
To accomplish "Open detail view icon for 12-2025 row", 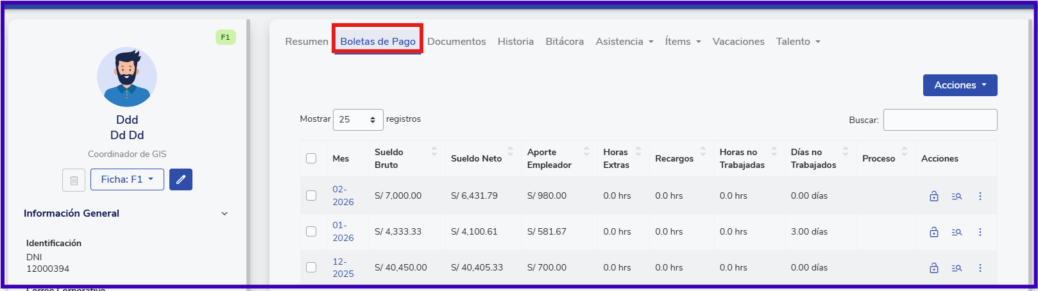I will pos(957,268).
